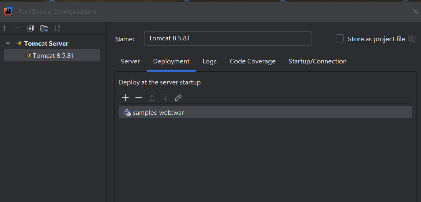Move deployment artifact up
The height and width of the screenshot is (202, 421).
pyautogui.click(x=152, y=97)
